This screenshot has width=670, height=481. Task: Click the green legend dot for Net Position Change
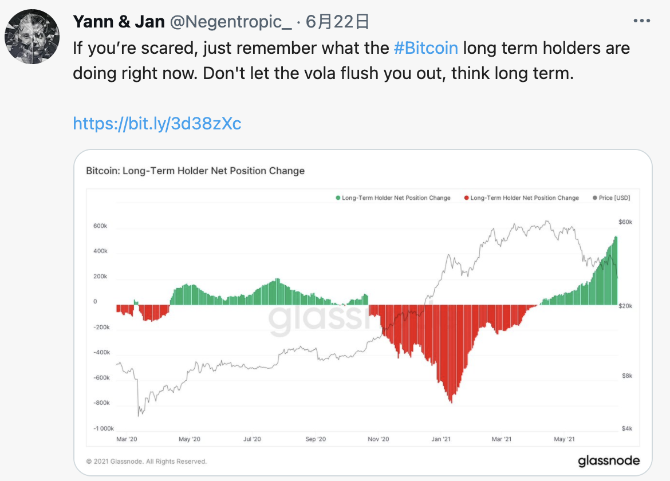tap(338, 198)
